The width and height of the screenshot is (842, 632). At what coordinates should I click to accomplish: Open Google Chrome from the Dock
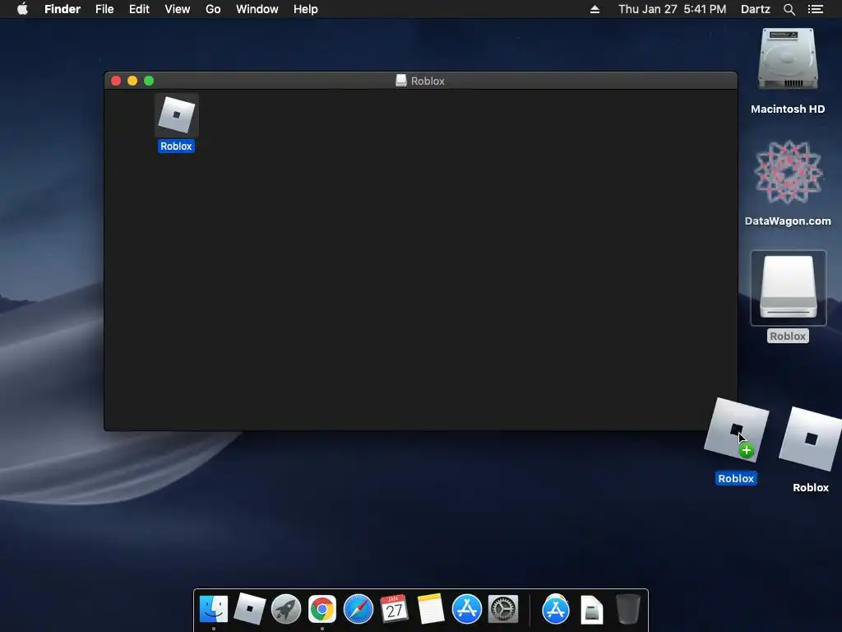click(322, 609)
